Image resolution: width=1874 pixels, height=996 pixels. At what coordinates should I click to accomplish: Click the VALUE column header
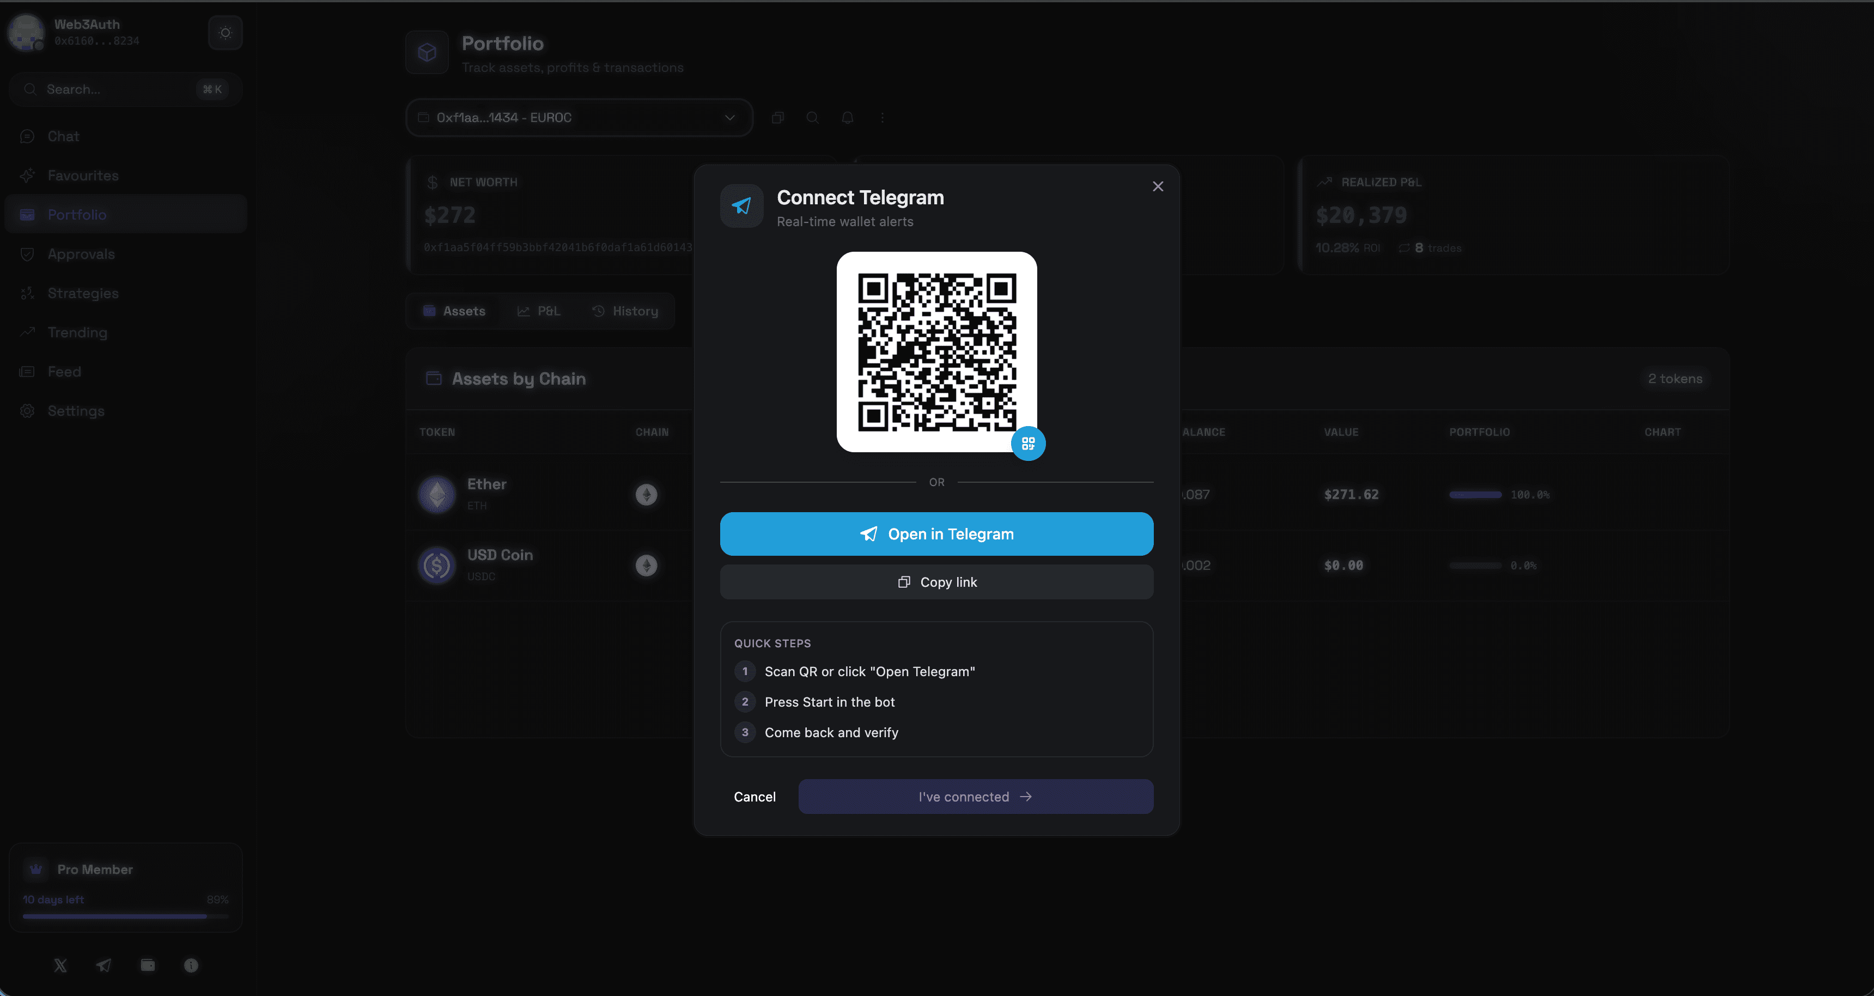coord(1341,432)
